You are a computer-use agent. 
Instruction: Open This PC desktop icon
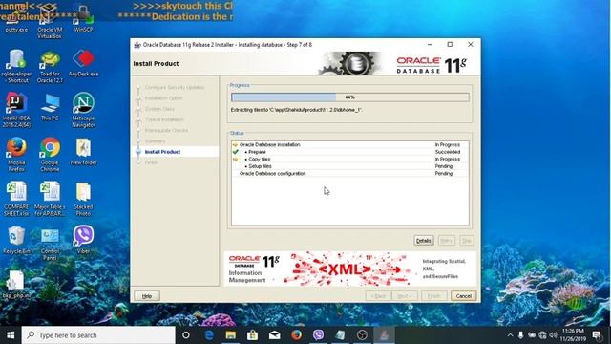(50, 107)
